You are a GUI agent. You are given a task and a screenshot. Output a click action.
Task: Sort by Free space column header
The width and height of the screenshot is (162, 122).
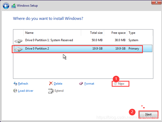click(x=115, y=33)
